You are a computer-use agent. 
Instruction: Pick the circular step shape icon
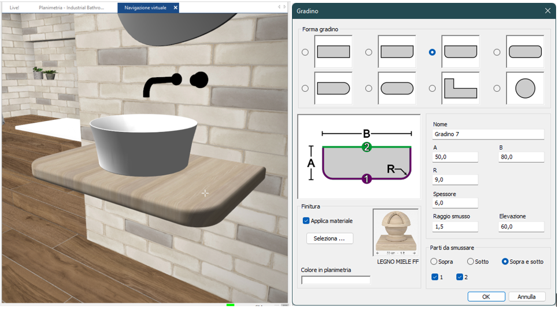[x=525, y=88]
